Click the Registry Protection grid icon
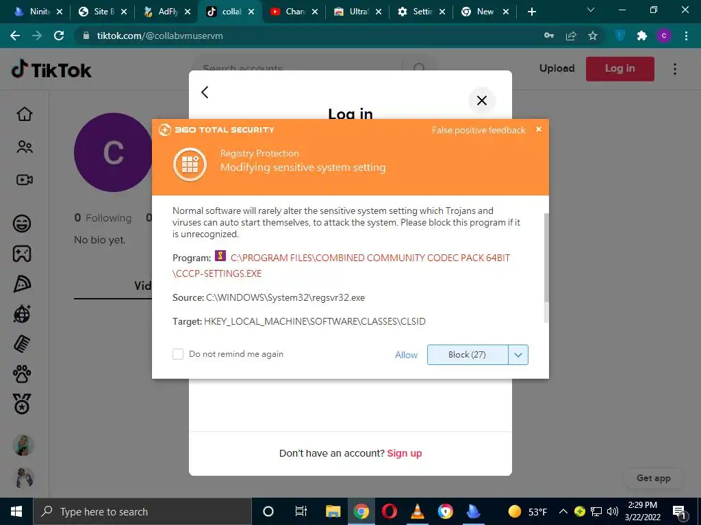This screenshot has width=701, height=525. click(190, 164)
